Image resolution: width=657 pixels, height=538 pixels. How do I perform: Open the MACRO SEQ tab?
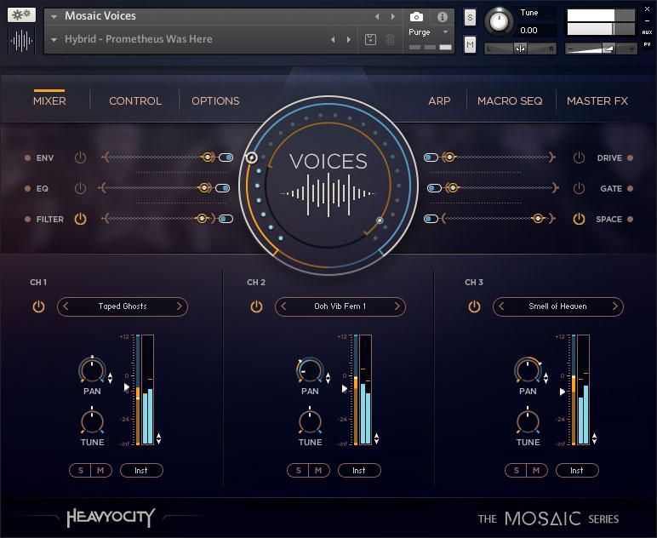point(510,101)
